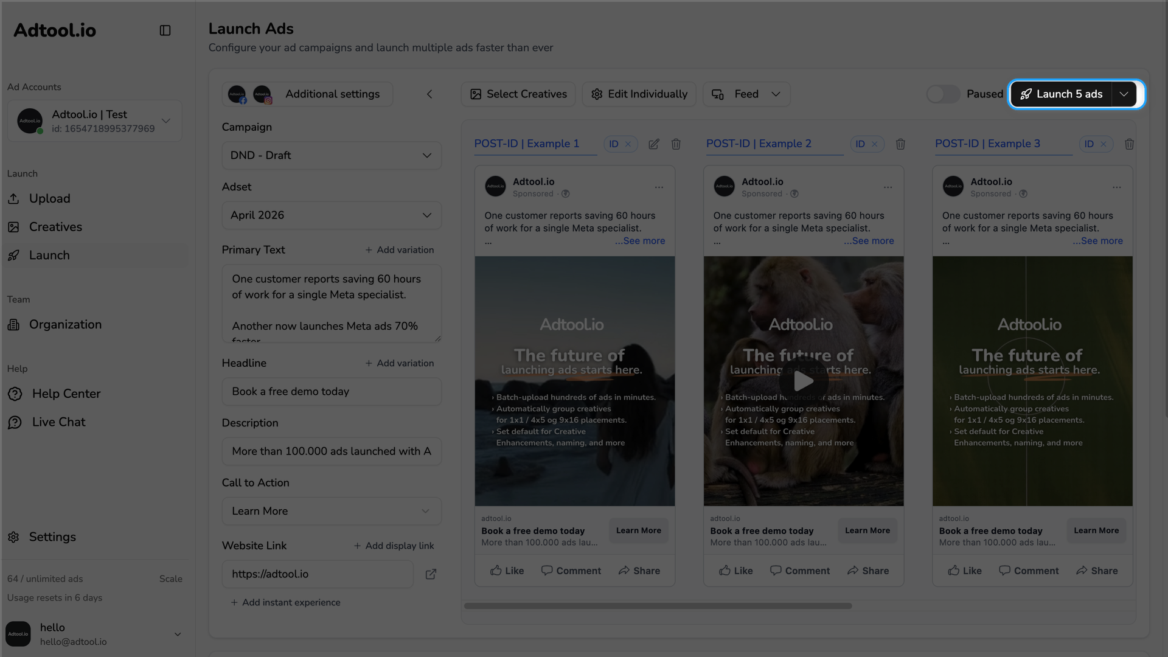Image resolution: width=1168 pixels, height=657 pixels.
Task: Click Learn More button on Example 1 preview
Action: [x=639, y=530]
